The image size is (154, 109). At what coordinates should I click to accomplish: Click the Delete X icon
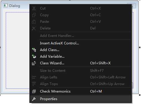click(x=34, y=28)
